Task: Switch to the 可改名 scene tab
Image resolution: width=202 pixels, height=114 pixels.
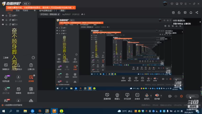Action: tap(26, 10)
